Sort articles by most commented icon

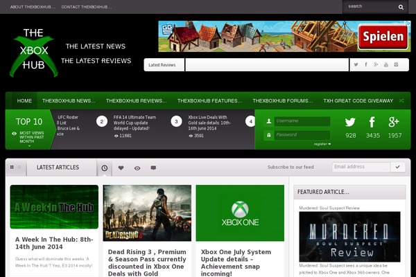tap(153, 168)
